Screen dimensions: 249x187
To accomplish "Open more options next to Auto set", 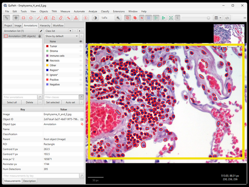I will [x=82, y=102].
